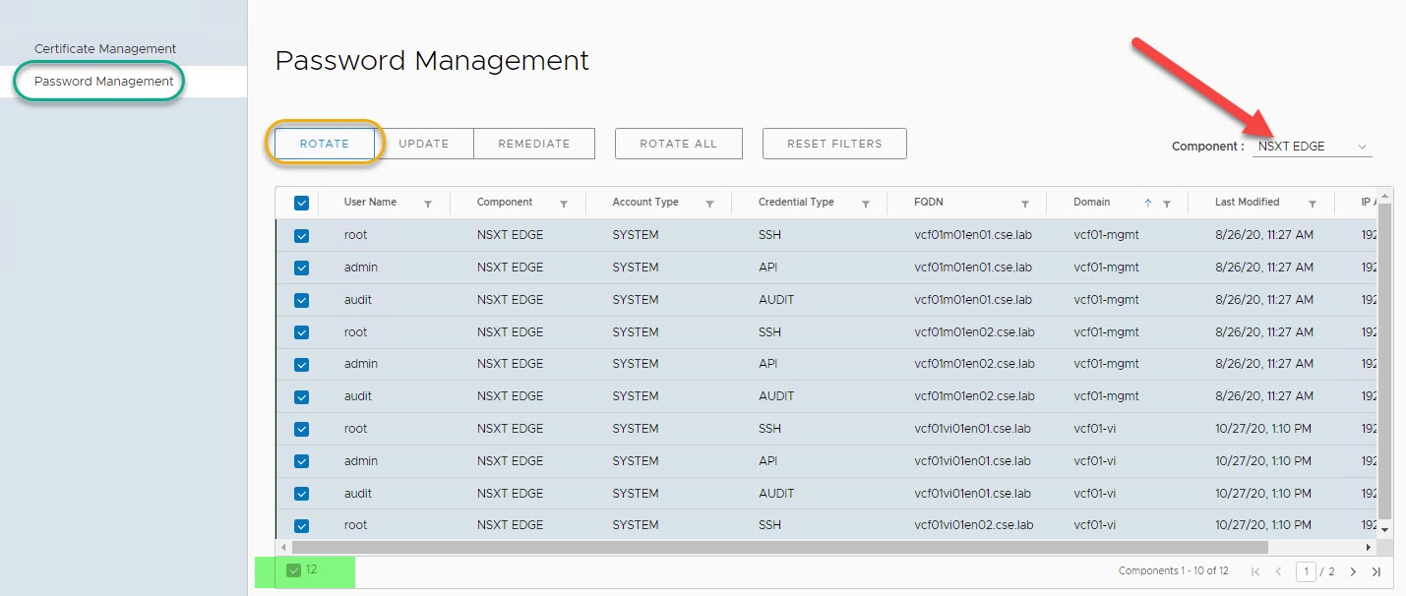
Task: Click the User Name column filter icon
Action: pos(428,204)
